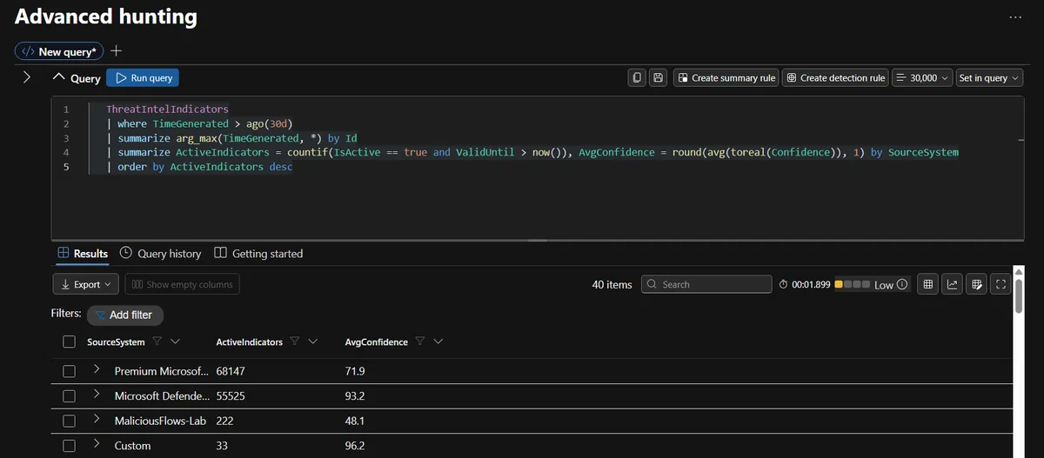Toggle full screen results icon
Screen dimensions: 1044x458
pyautogui.click(x=1000, y=284)
